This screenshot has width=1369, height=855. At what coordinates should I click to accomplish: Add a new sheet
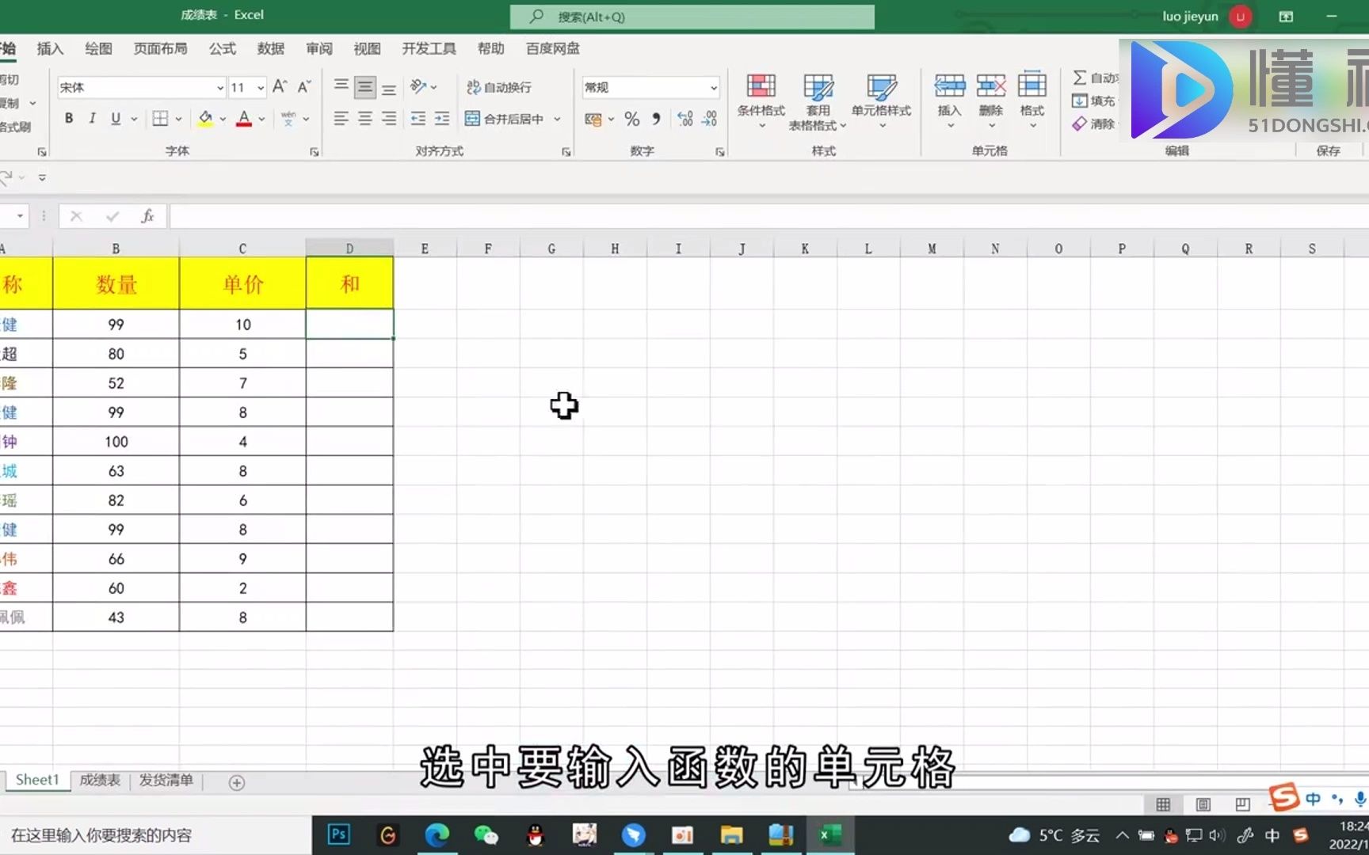(236, 783)
